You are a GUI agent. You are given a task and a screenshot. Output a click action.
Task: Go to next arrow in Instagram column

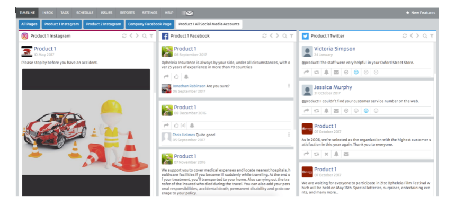pyautogui.click(x=137, y=36)
